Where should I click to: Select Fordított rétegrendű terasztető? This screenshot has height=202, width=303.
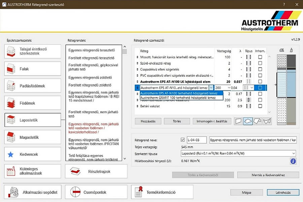click(x=91, y=58)
